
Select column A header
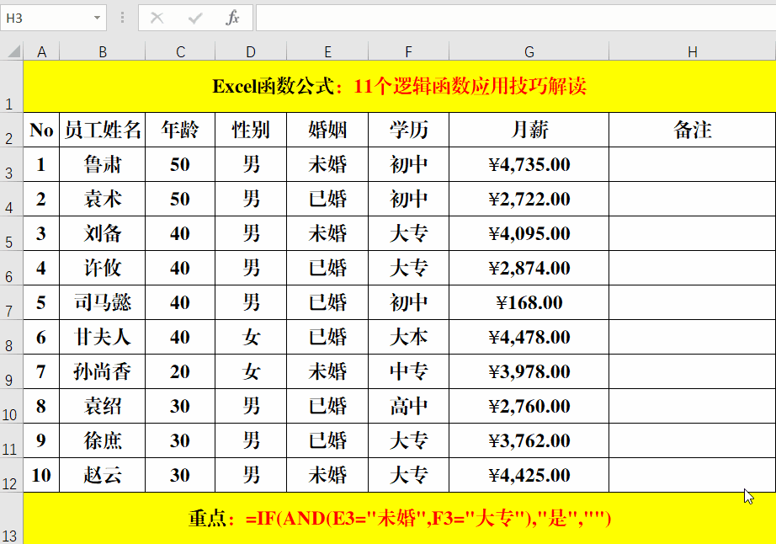(x=41, y=51)
